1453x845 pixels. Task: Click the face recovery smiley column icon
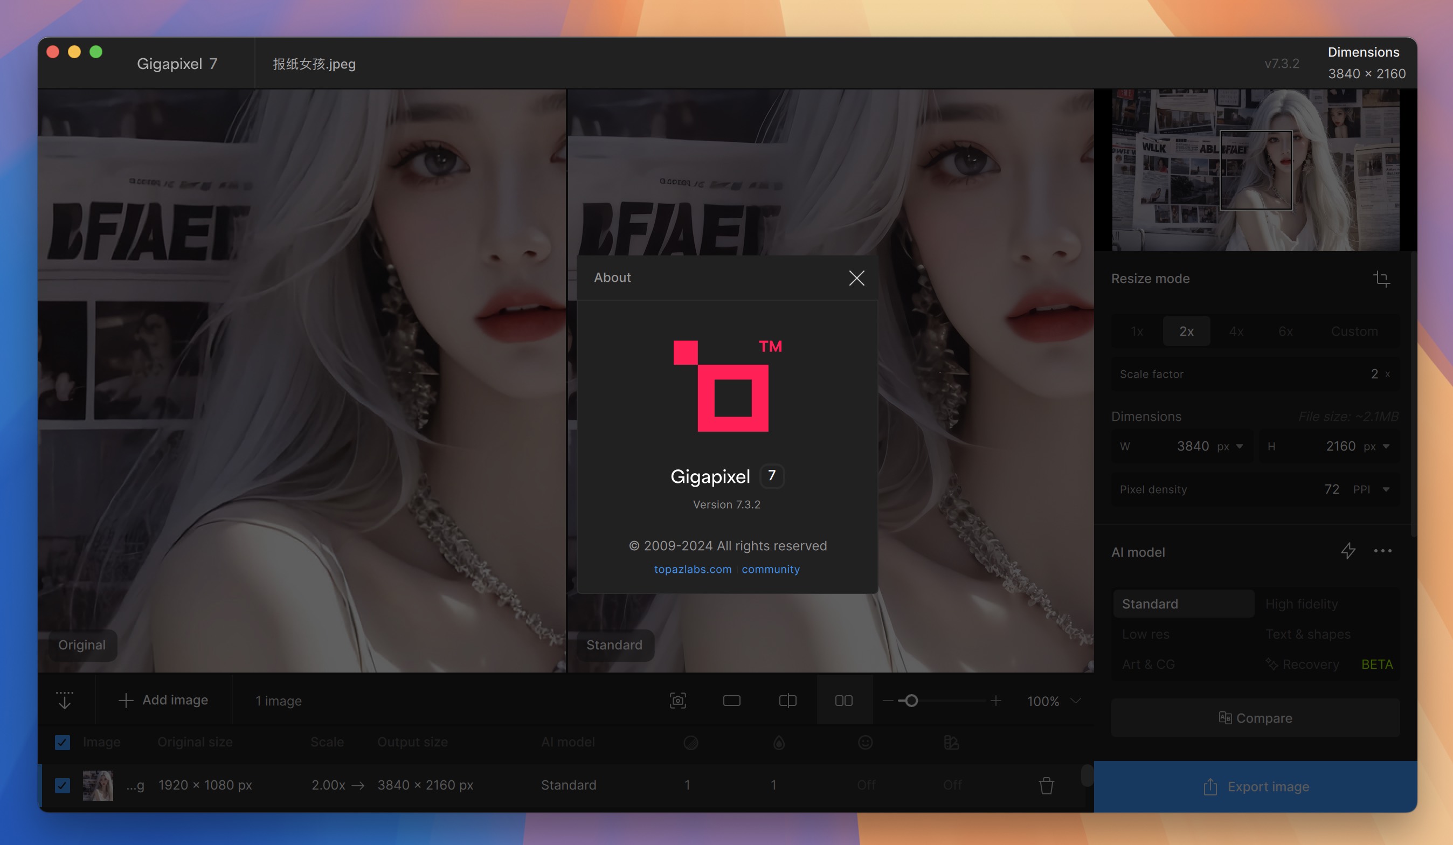click(x=865, y=743)
